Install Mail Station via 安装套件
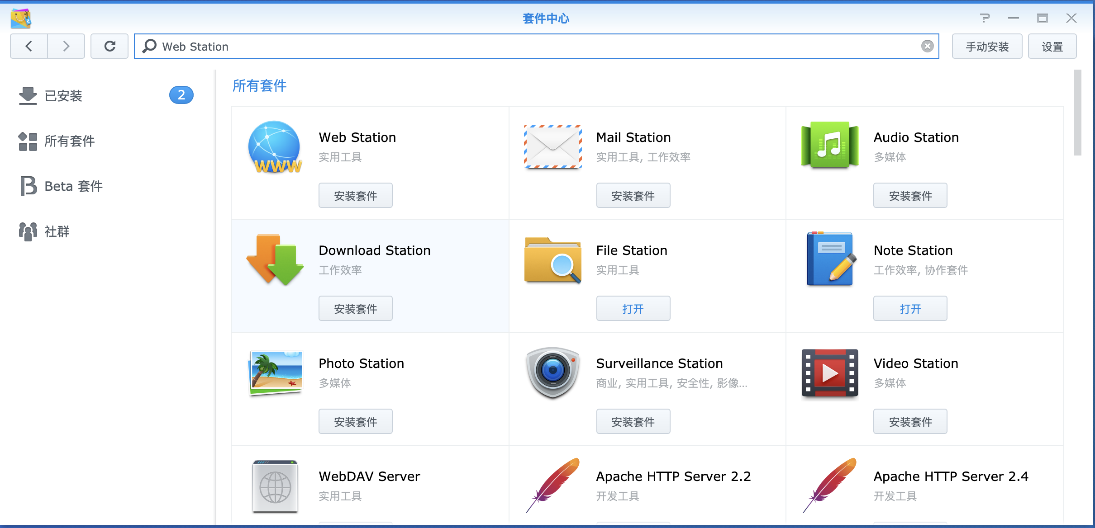 [x=633, y=195]
